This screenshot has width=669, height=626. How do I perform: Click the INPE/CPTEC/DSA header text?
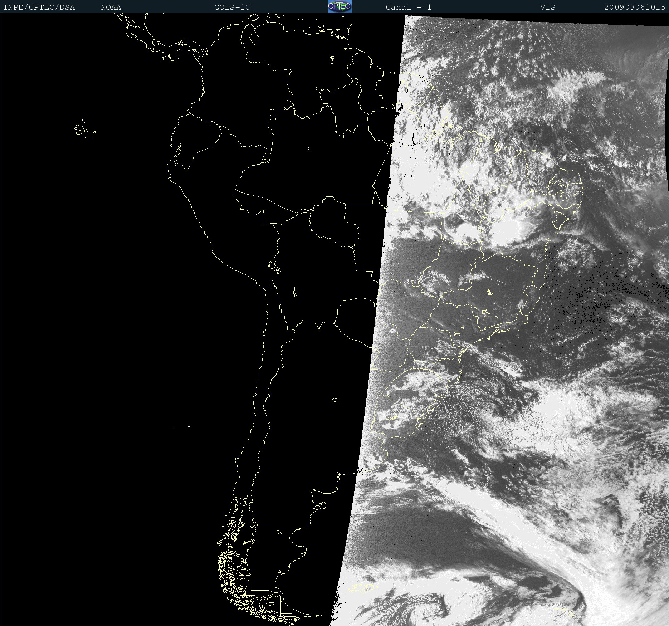pos(39,7)
